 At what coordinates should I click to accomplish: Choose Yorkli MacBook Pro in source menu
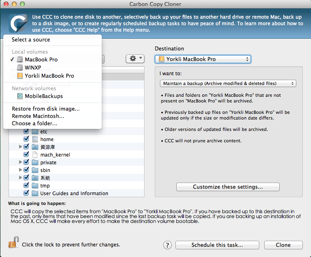53,76
